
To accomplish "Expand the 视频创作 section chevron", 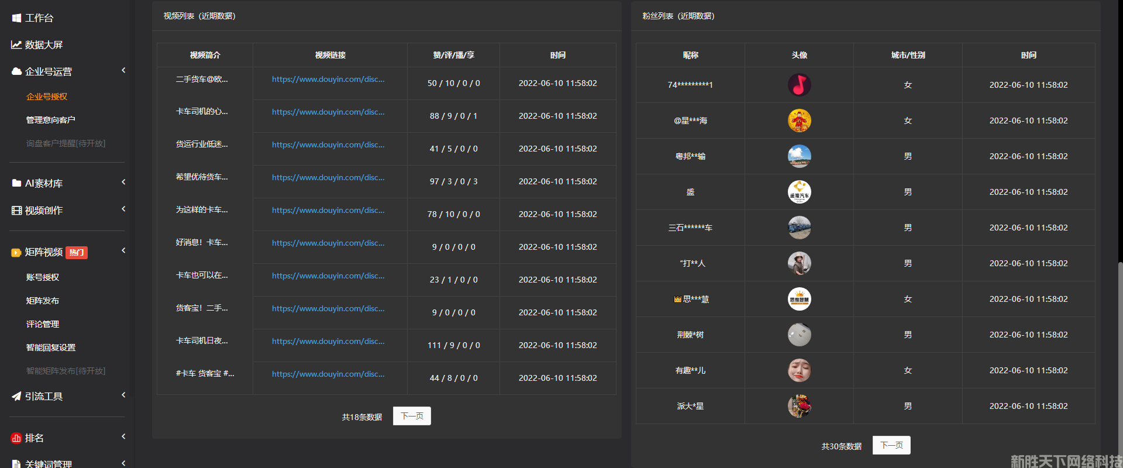I will (123, 209).
